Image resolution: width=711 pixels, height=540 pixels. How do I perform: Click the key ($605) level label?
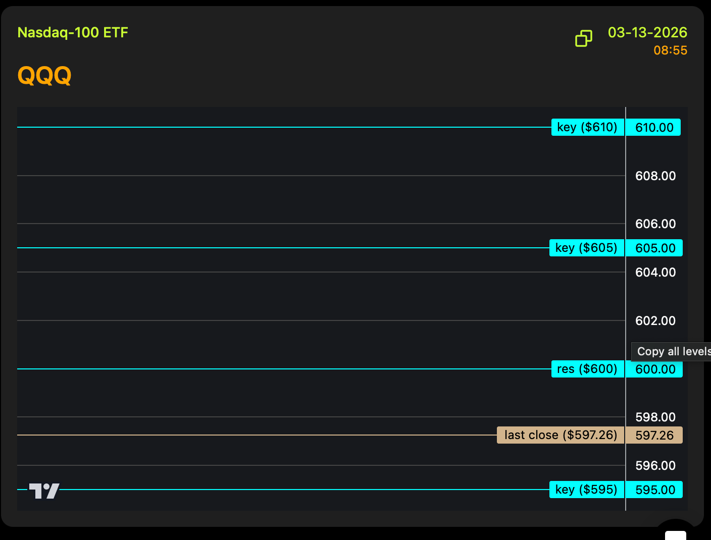[586, 248]
